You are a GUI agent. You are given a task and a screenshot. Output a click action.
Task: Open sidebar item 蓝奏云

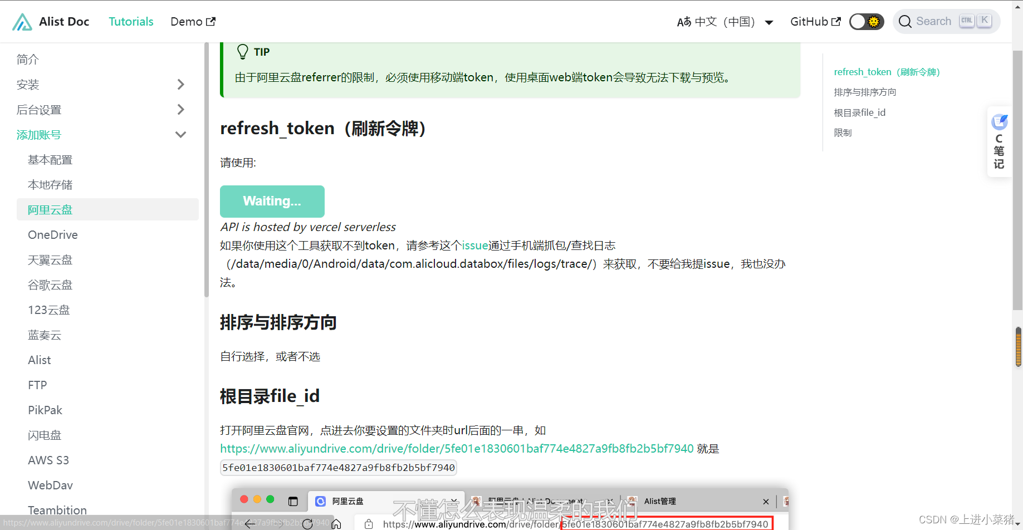click(45, 335)
